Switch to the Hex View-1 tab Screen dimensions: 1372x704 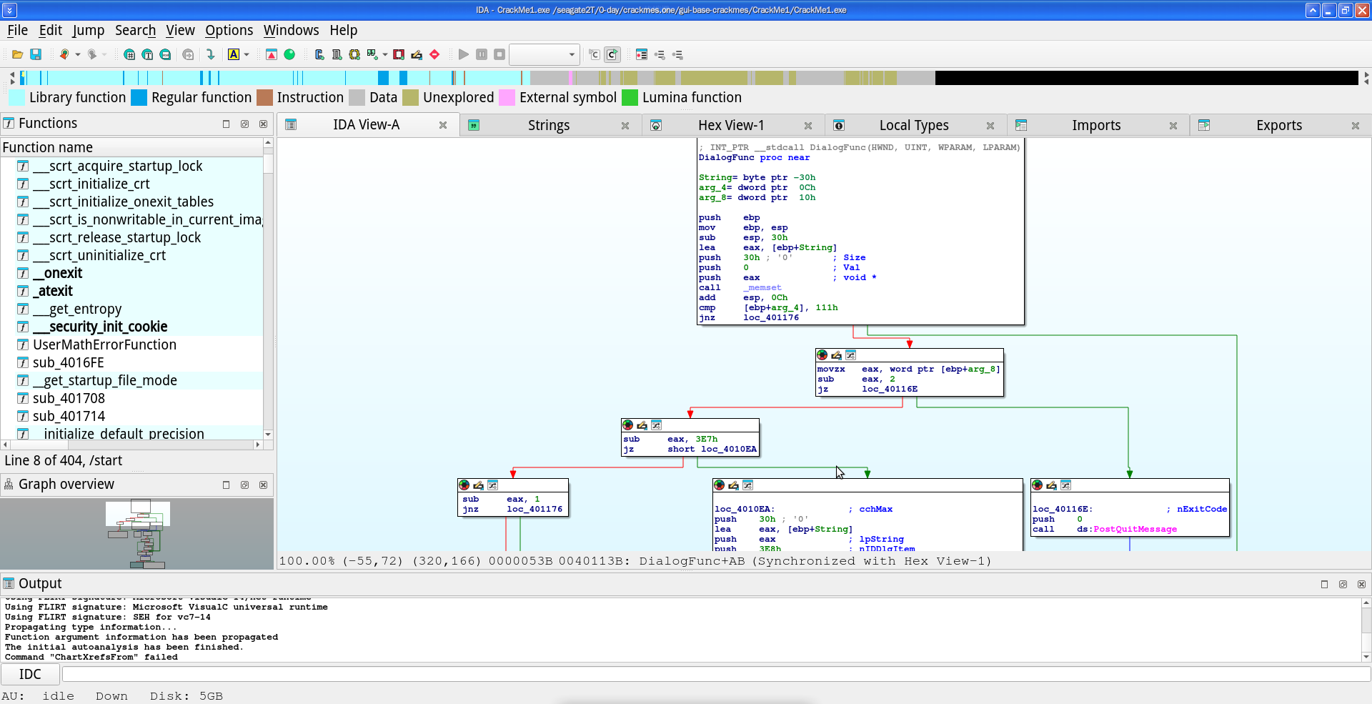[731, 125]
